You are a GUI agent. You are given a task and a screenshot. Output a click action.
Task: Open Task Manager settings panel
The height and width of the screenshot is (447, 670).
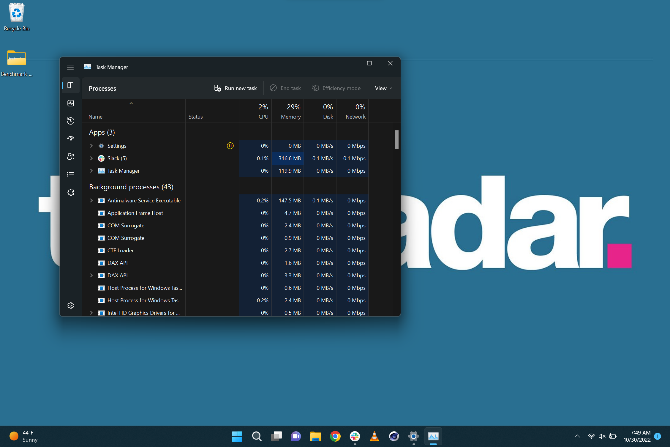(x=70, y=305)
